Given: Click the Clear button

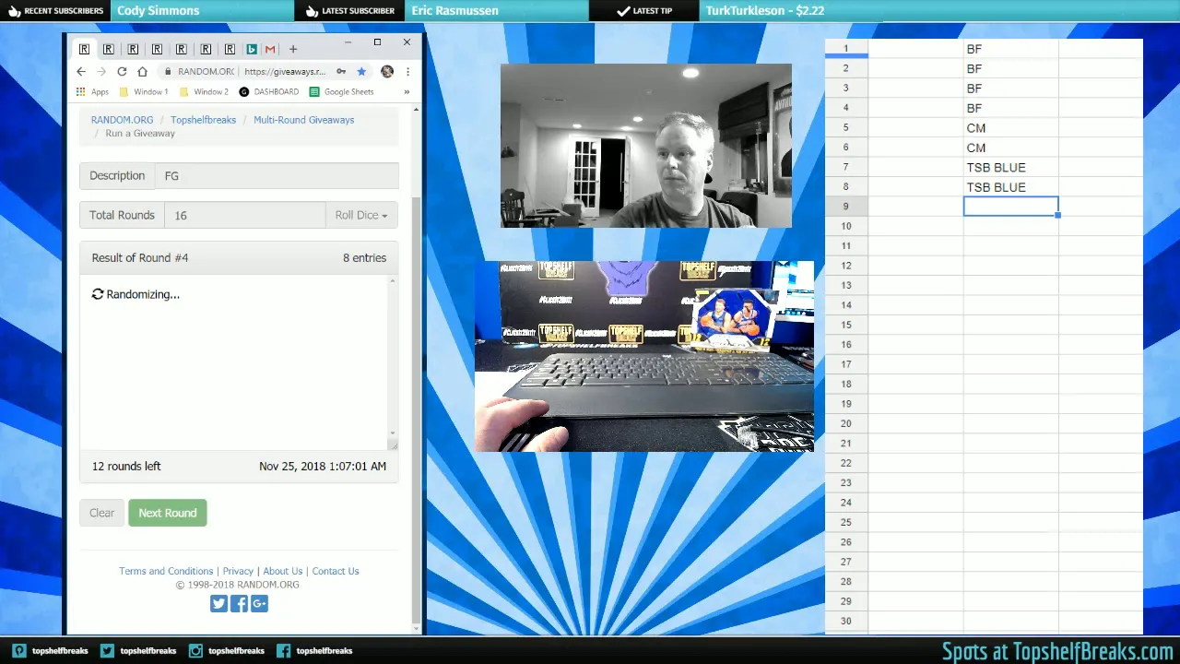Looking at the screenshot, I should coord(101,513).
